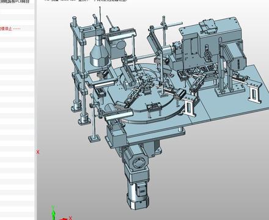Click the red X on the panel divider

(x=38, y=152)
